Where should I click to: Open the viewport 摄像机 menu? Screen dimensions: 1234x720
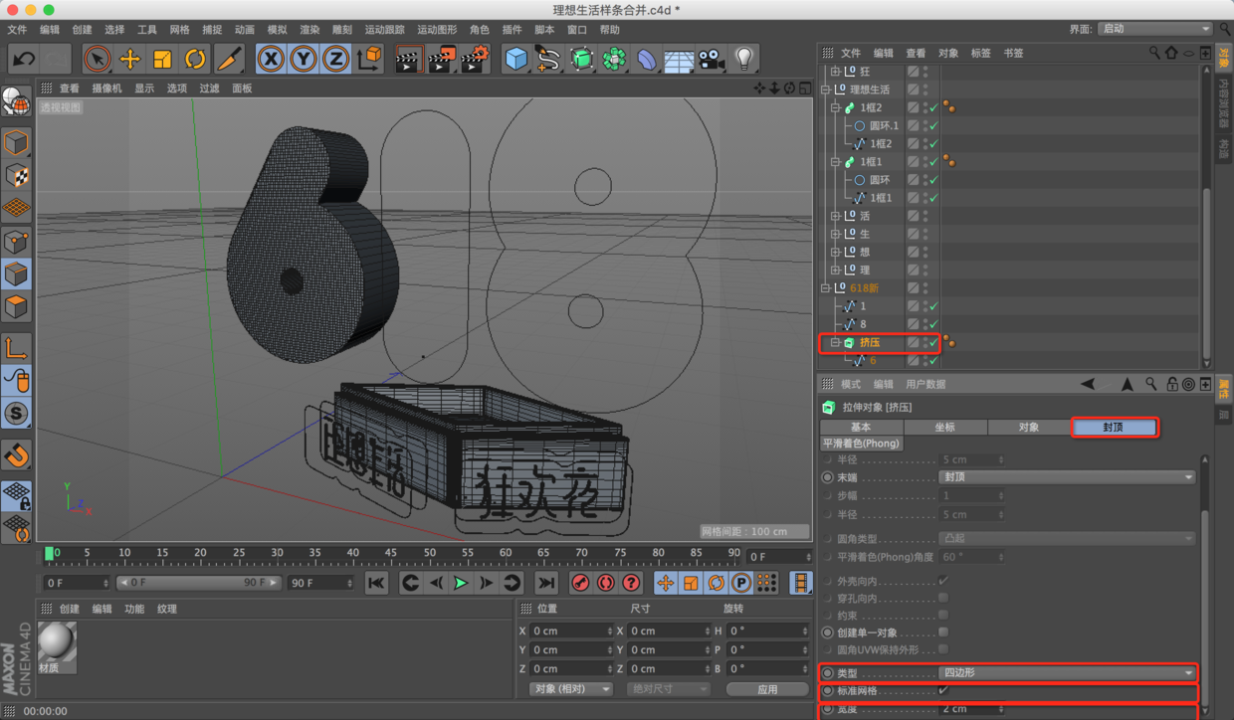pyautogui.click(x=106, y=89)
